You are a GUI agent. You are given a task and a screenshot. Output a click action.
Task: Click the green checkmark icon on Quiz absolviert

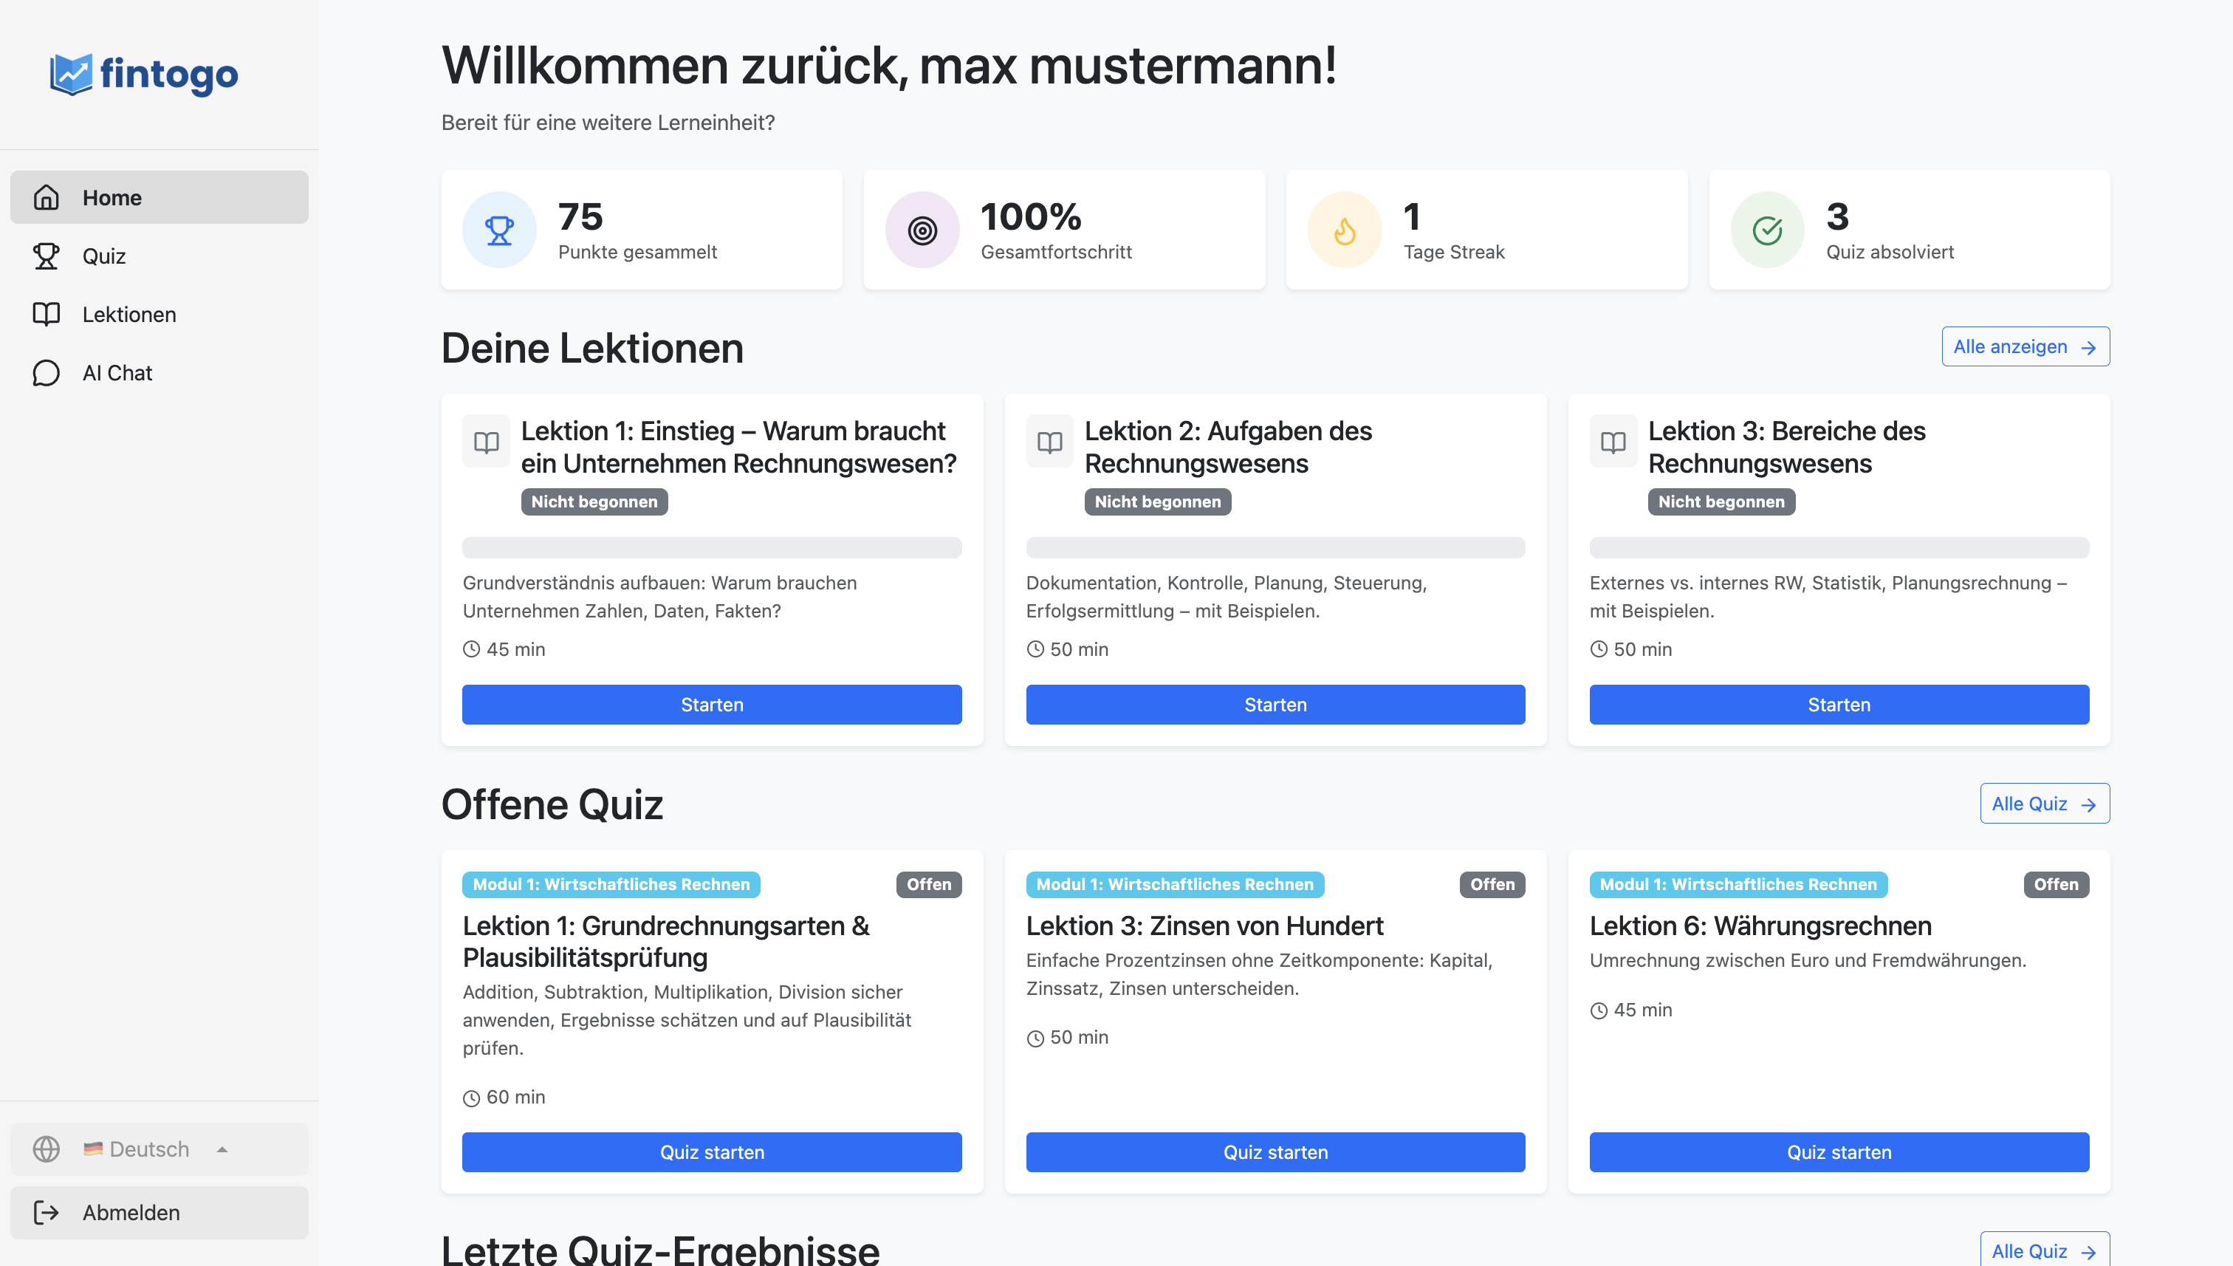tap(1767, 230)
